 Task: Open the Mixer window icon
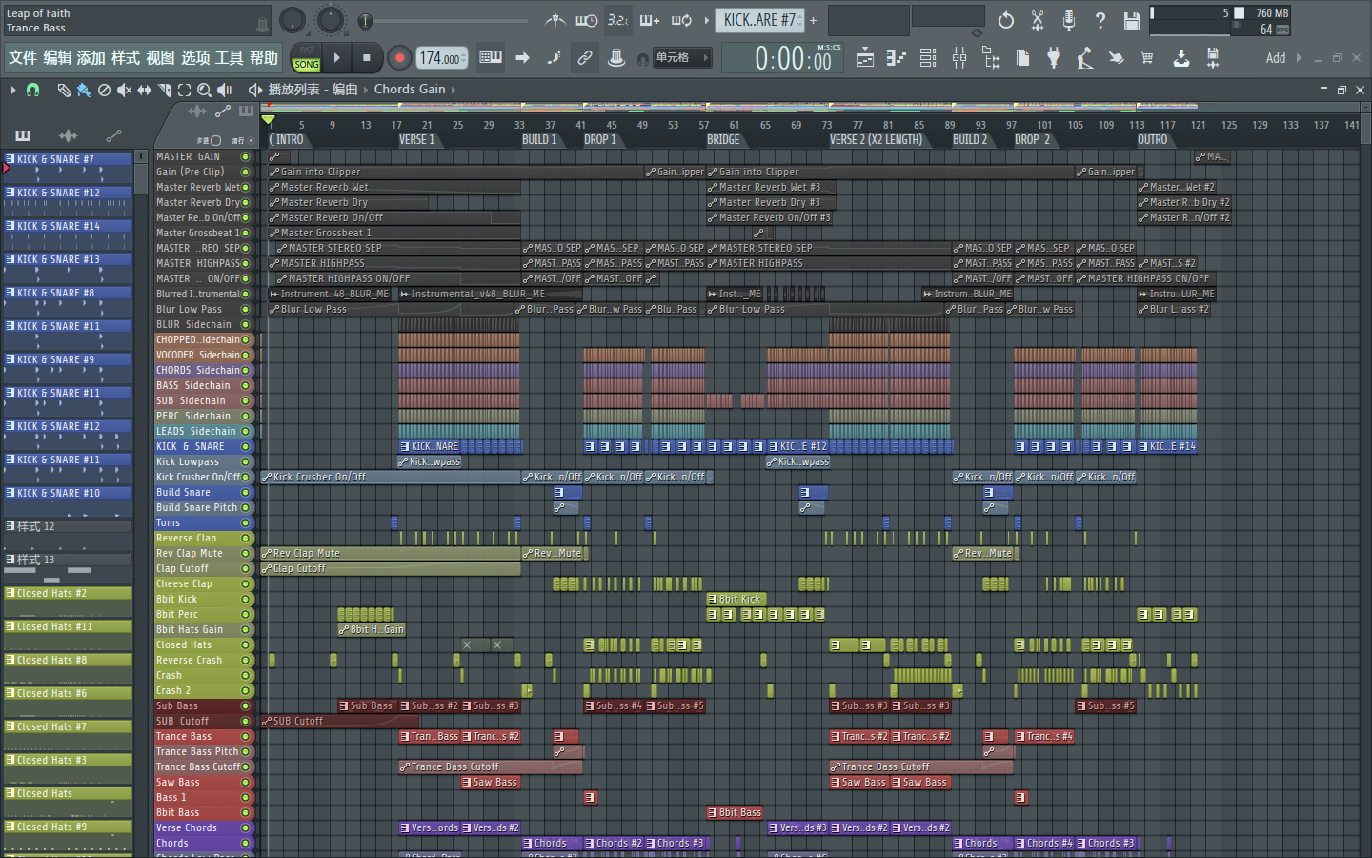pos(959,58)
